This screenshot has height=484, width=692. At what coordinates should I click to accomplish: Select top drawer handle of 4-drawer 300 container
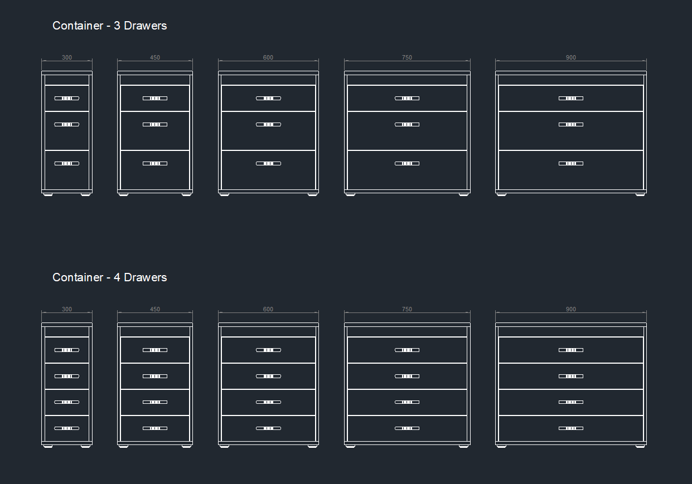[x=67, y=350]
